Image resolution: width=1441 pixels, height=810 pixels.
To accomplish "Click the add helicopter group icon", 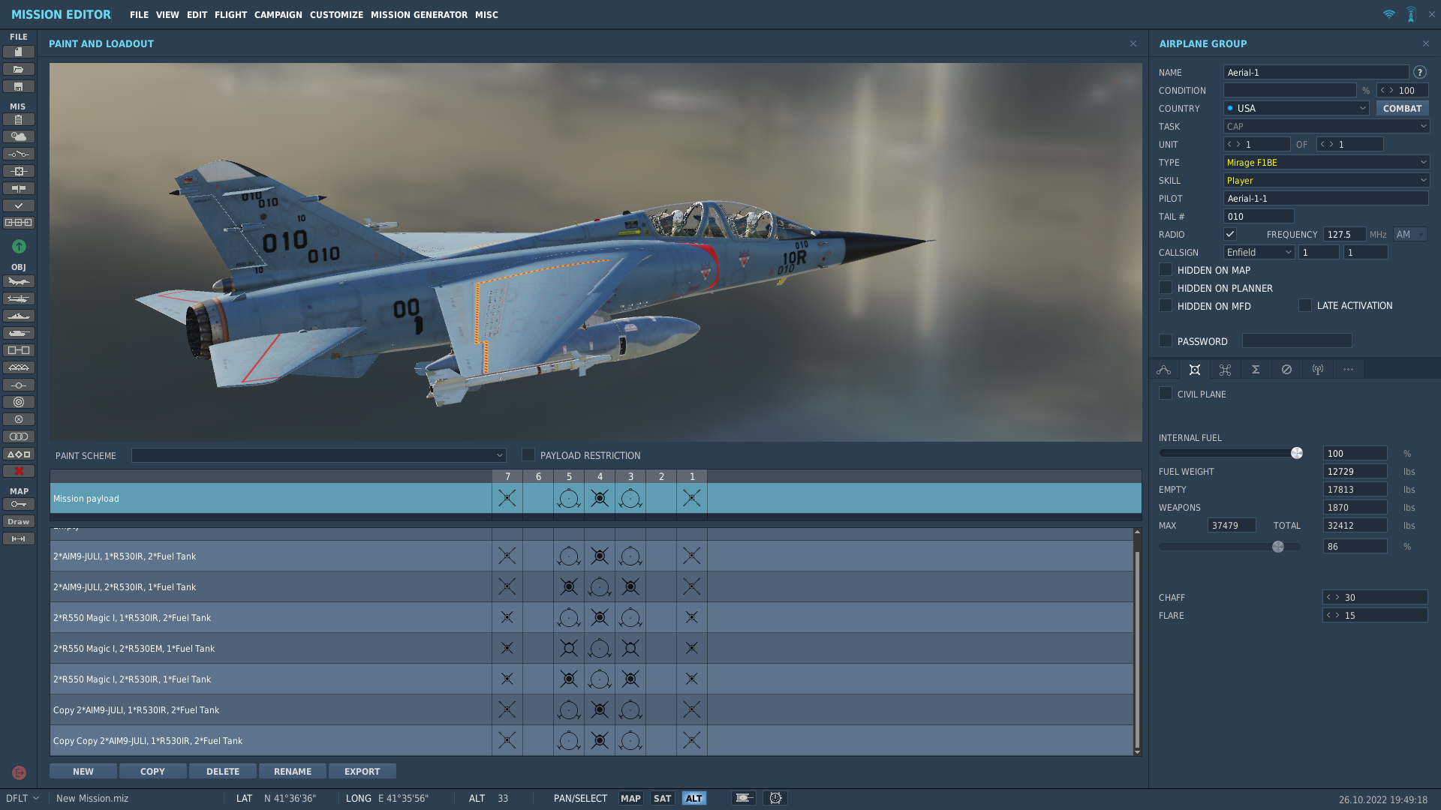I will pyautogui.click(x=19, y=299).
